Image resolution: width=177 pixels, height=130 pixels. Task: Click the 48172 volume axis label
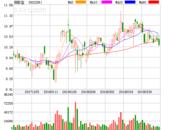[9, 112]
